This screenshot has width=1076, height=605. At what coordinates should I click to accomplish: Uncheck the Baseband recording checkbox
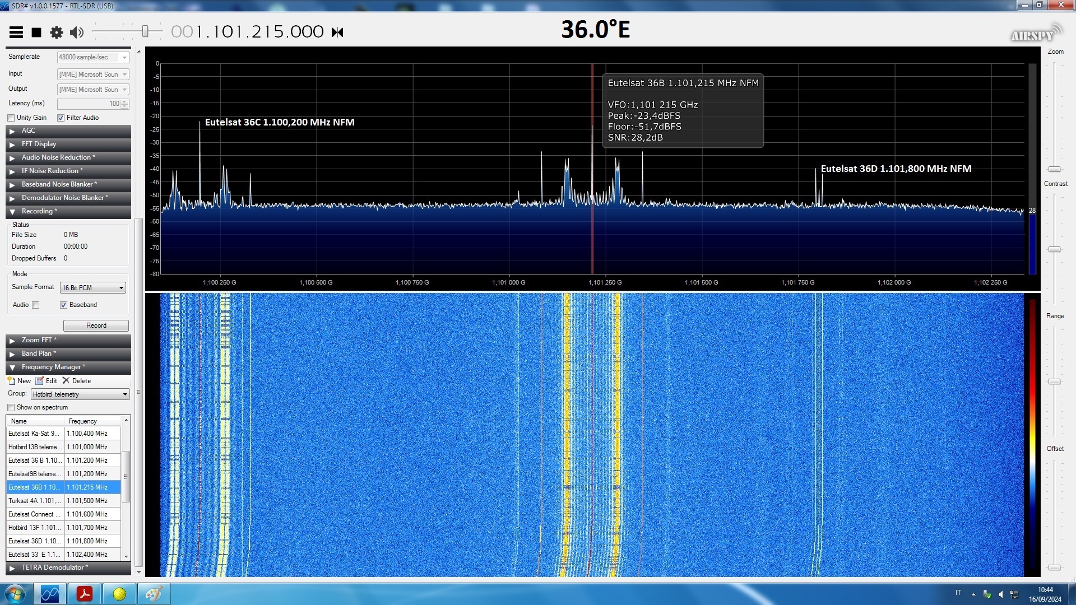click(63, 305)
